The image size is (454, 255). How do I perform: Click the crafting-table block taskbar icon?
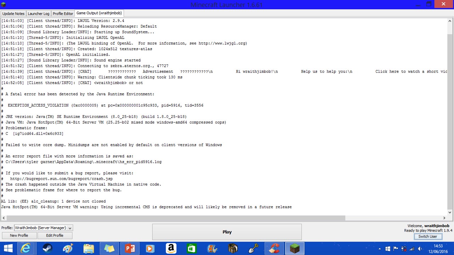[x=233, y=248]
